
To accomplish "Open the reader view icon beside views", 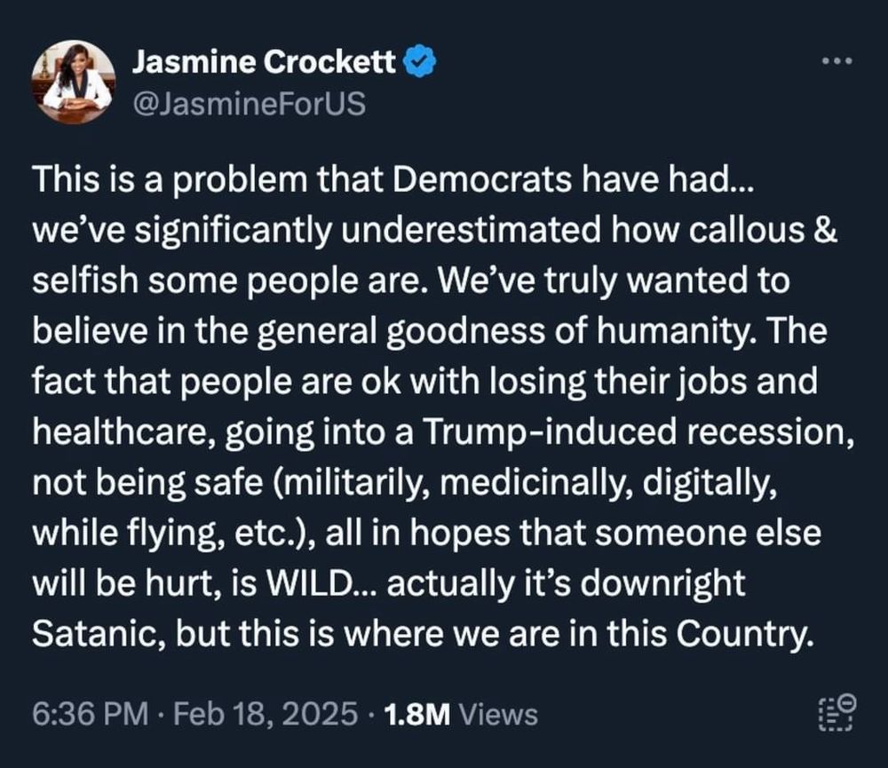I will click(x=837, y=713).
